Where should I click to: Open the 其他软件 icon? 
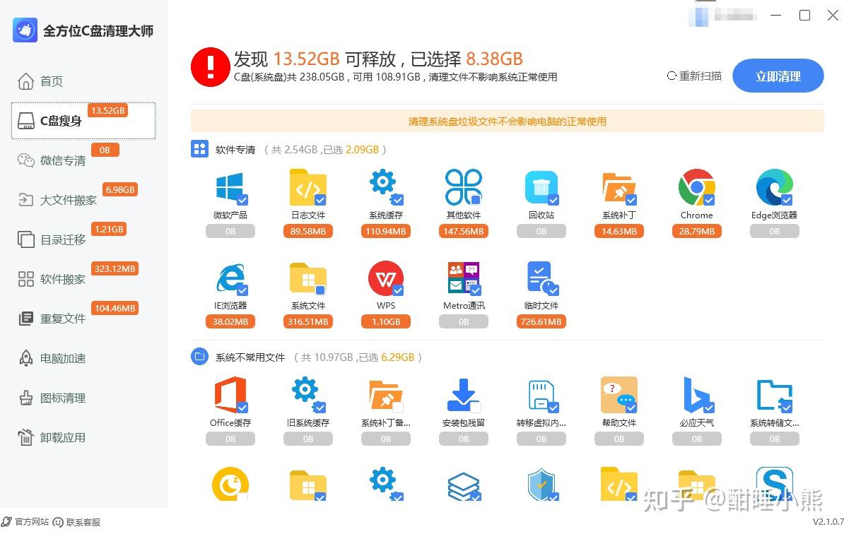click(x=463, y=186)
